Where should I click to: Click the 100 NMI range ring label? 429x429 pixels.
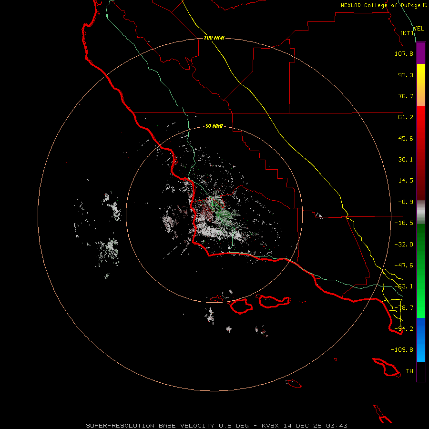point(214,38)
